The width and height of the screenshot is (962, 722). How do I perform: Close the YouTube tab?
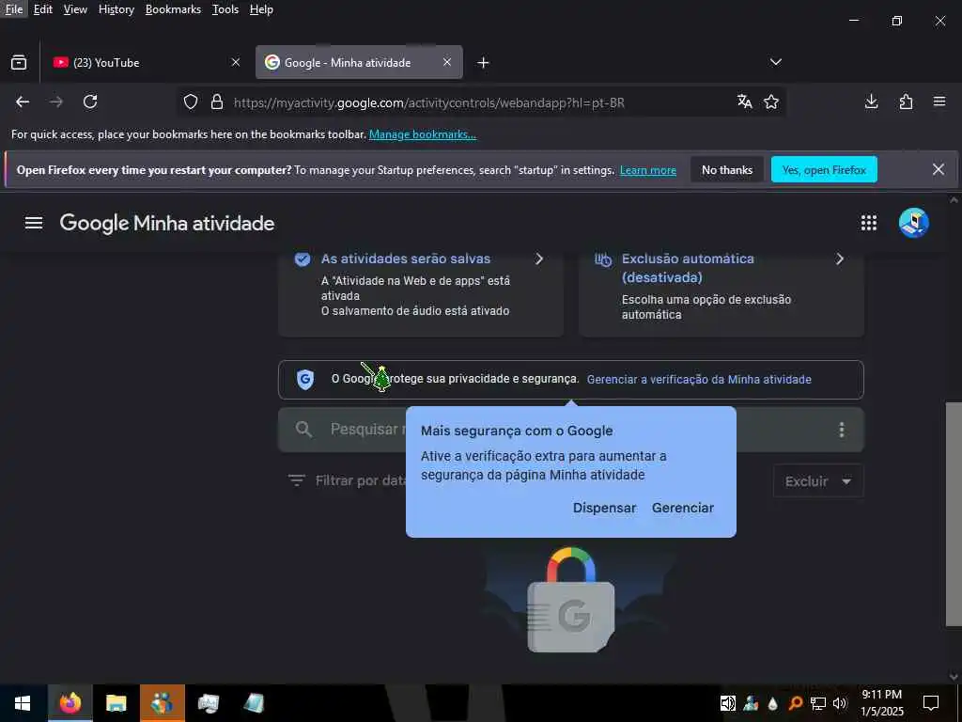pos(236,62)
